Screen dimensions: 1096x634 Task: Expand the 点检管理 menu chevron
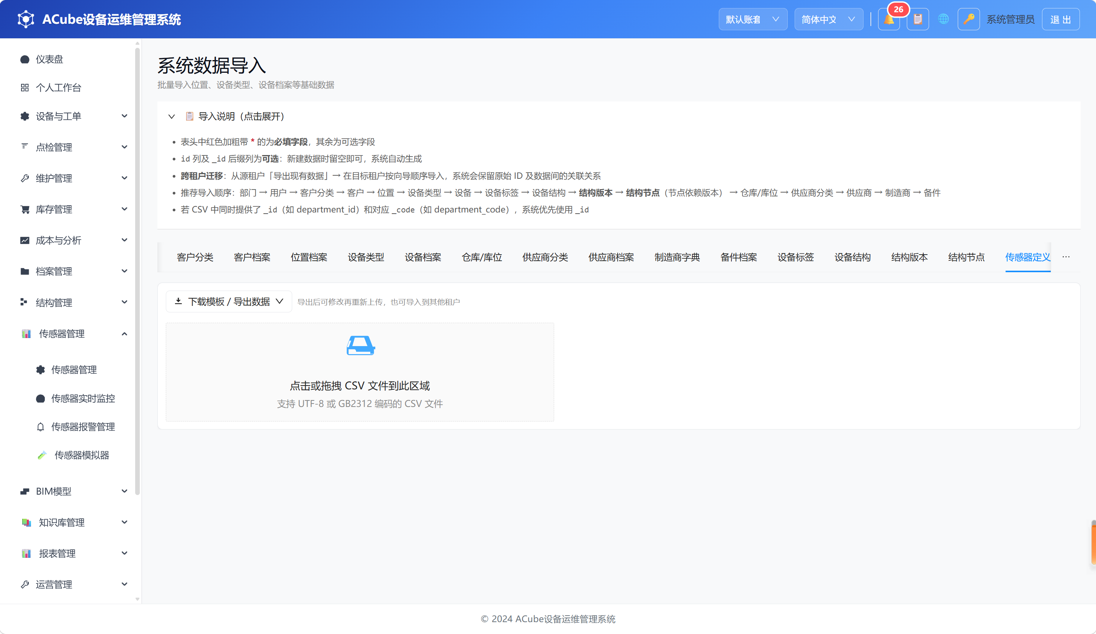pyautogui.click(x=124, y=147)
